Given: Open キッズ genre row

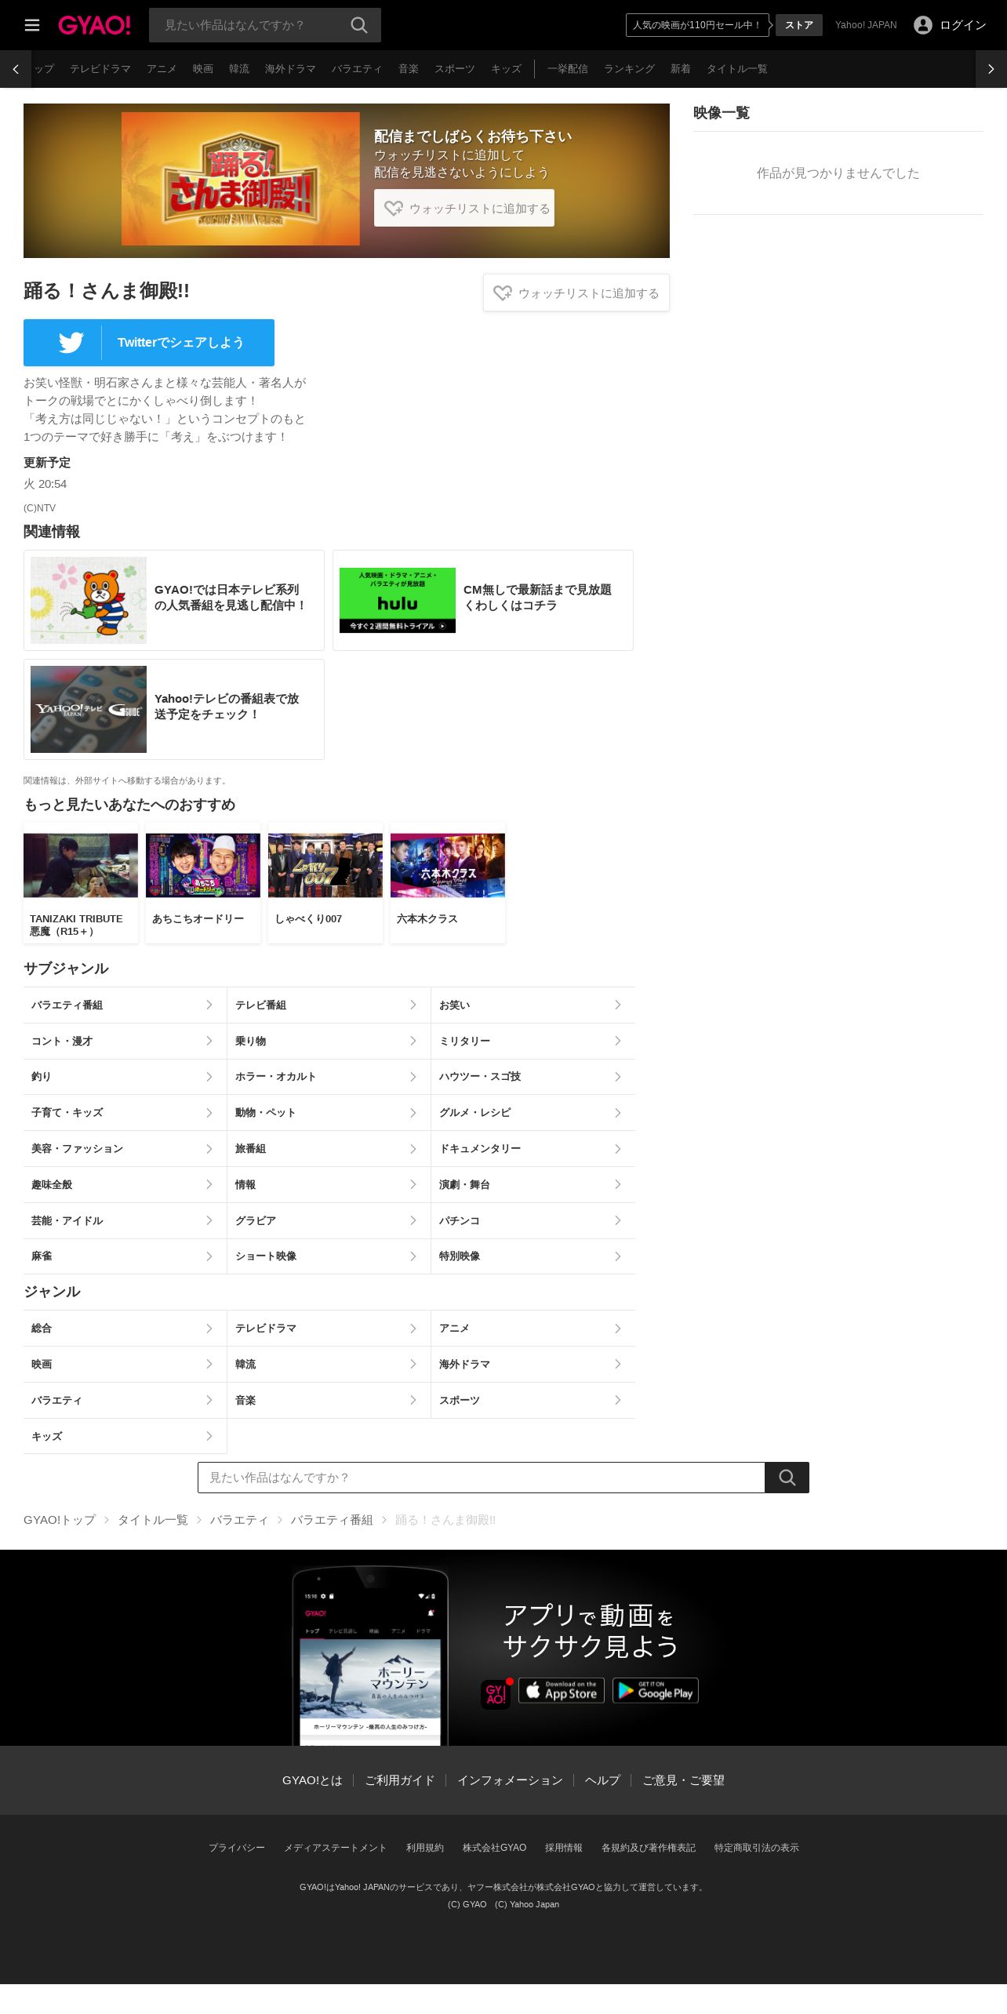Looking at the screenshot, I should click(125, 1437).
